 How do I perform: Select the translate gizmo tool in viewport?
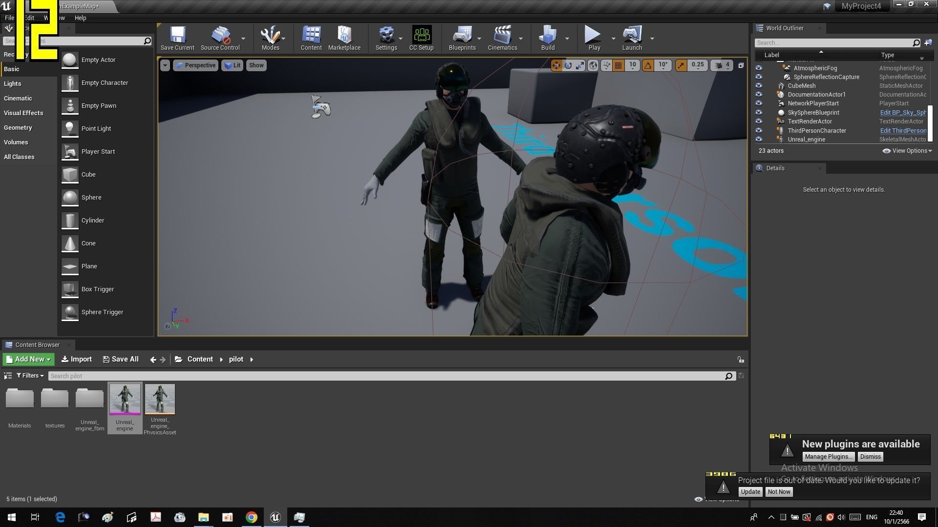[x=556, y=65]
